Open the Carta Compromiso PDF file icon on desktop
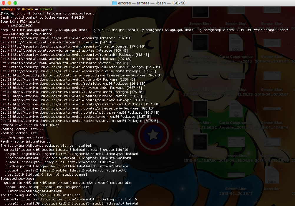This screenshot has width=295, height=206. (x=236, y=109)
